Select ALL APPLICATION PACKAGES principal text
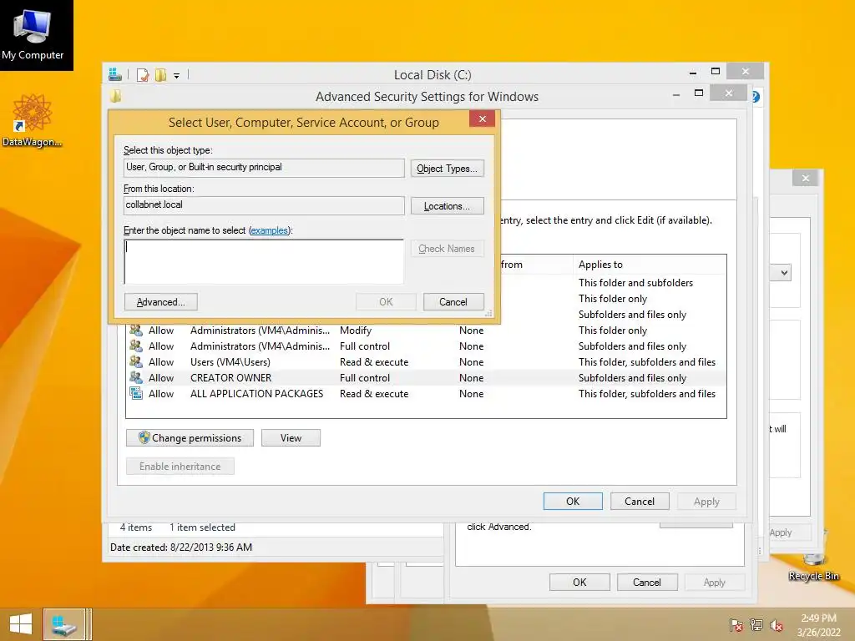 coord(257,394)
